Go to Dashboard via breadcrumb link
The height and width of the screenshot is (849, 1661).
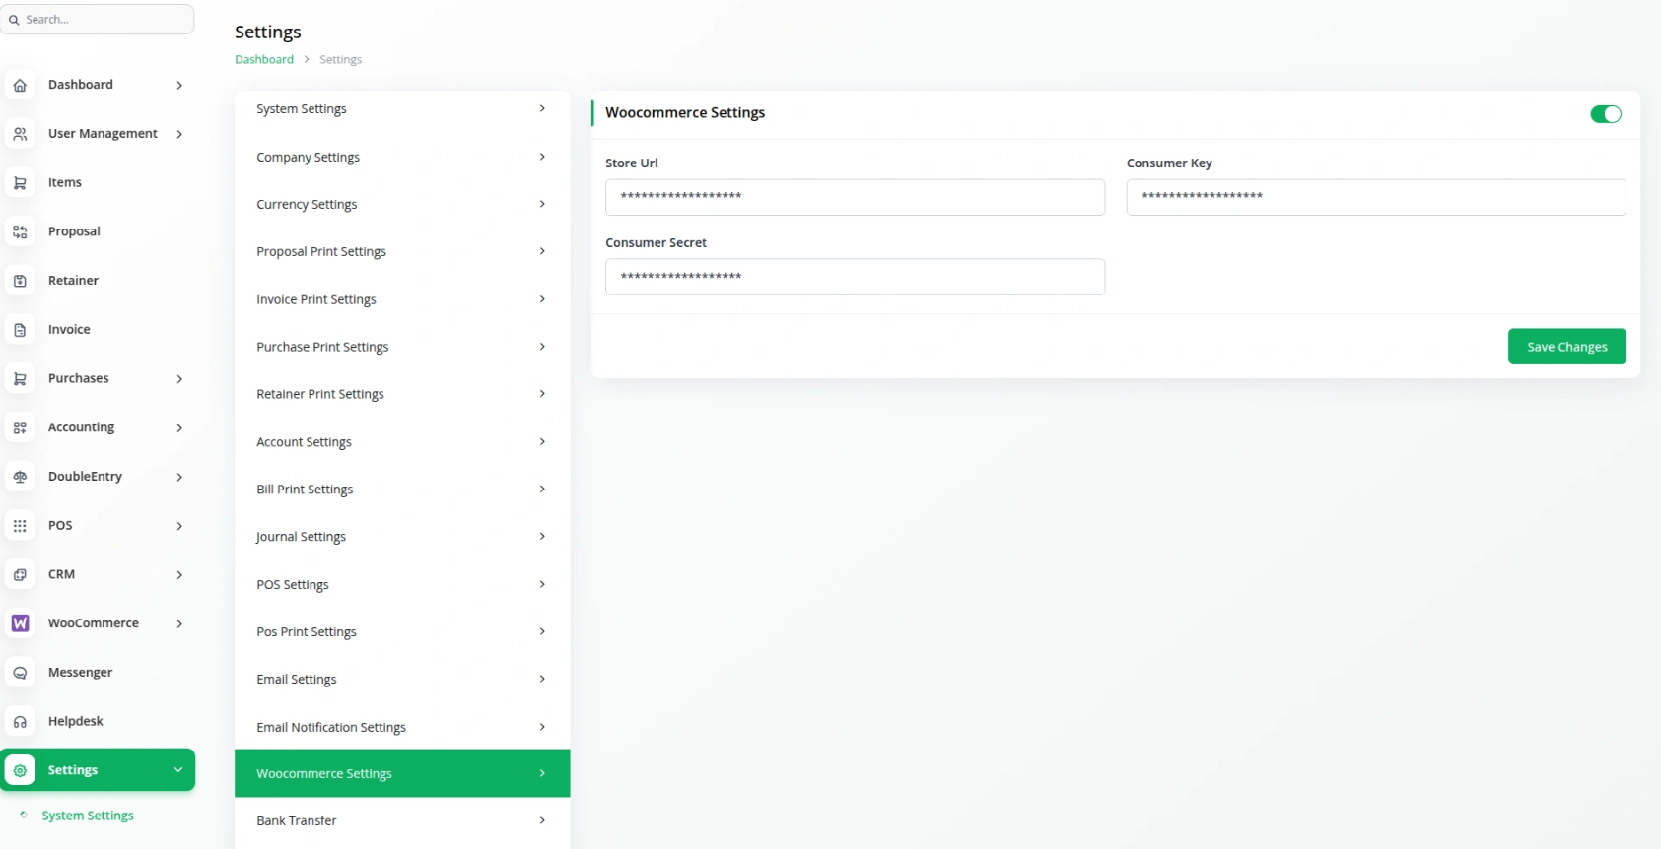pyautogui.click(x=264, y=60)
